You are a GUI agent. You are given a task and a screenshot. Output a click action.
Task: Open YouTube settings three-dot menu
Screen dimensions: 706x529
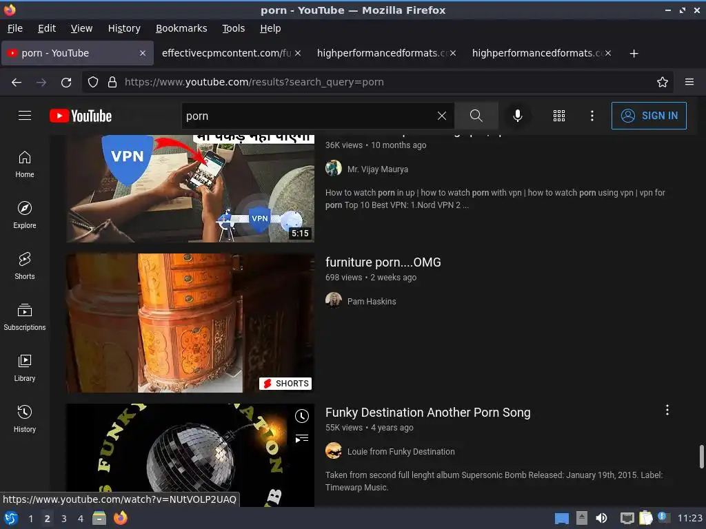coord(592,116)
